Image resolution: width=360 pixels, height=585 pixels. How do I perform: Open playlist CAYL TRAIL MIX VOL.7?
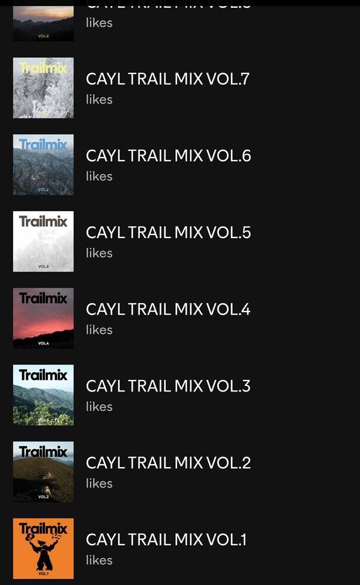pos(167,79)
